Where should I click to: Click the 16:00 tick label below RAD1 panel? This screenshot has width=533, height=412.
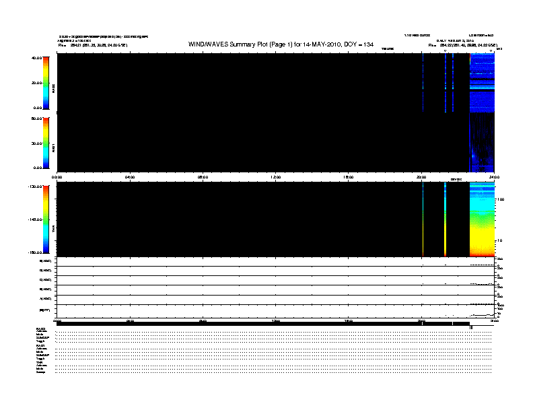(349, 177)
